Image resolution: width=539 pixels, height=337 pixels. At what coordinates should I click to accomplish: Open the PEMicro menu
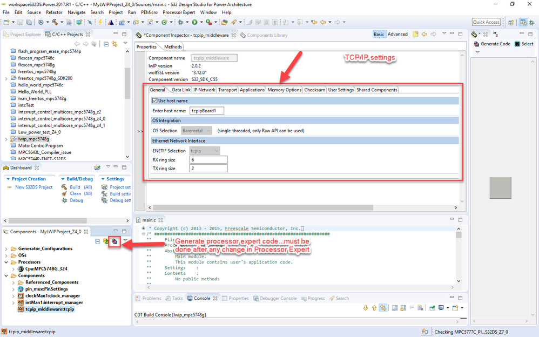(149, 12)
